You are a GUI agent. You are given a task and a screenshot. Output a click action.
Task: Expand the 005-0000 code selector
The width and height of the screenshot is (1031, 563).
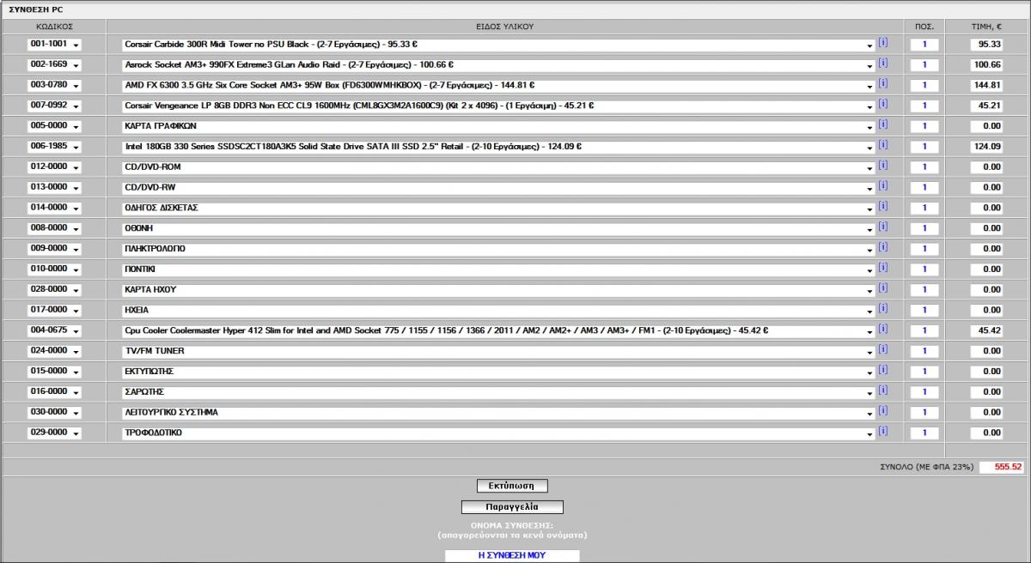(x=54, y=126)
